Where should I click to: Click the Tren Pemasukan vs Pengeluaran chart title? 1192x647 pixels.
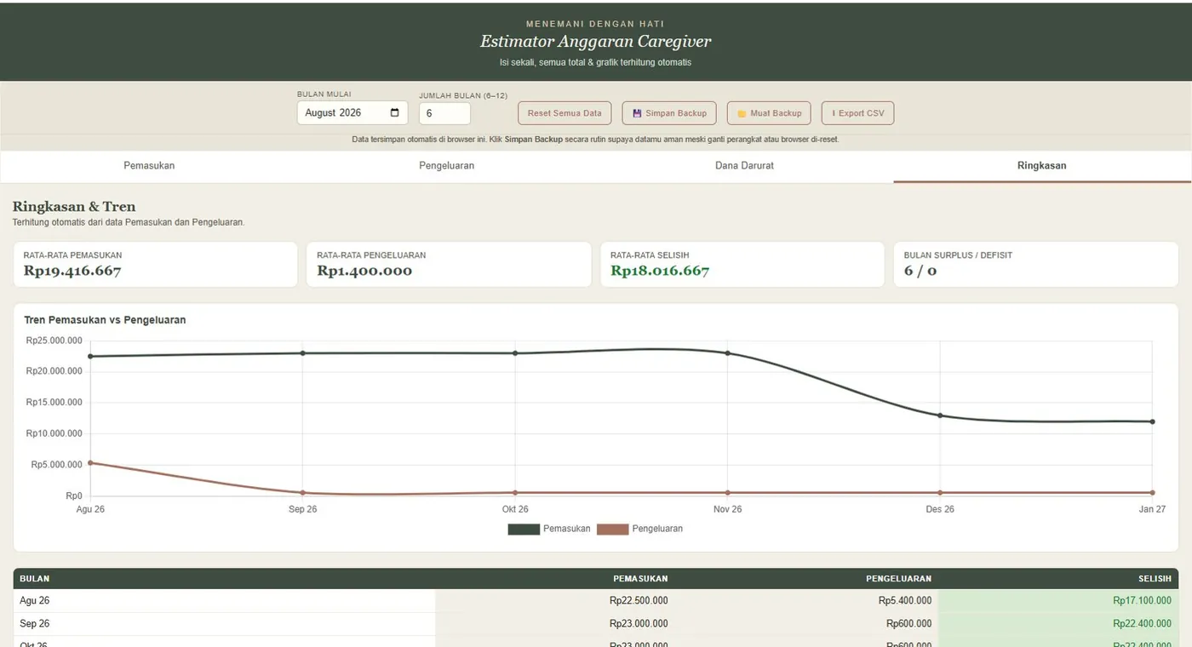(105, 320)
